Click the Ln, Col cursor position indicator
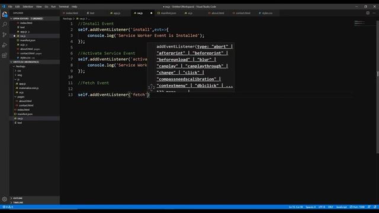The height and width of the screenshot is (213, 379). click(296, 207)
